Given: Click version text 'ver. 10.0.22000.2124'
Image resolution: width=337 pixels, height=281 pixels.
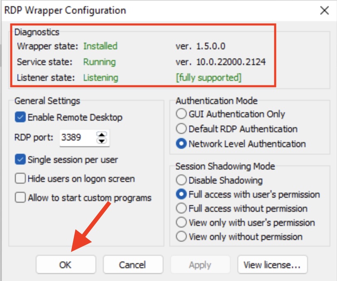Looking at the screenshot, I should click(221, 62).
